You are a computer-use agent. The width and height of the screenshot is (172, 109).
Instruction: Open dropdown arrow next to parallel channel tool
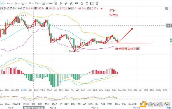click(x=19, y=4)
